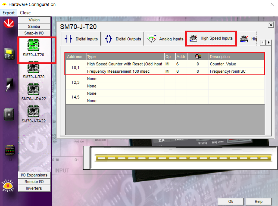
Task: Click the Counter_Value description cell
Action: [x=236, y=64]
